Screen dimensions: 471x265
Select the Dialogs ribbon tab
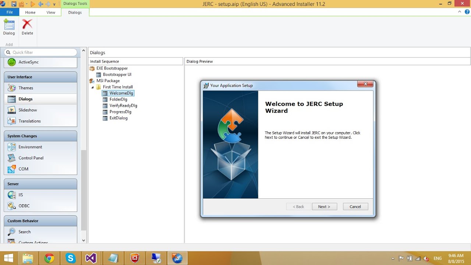click(75, 12)
